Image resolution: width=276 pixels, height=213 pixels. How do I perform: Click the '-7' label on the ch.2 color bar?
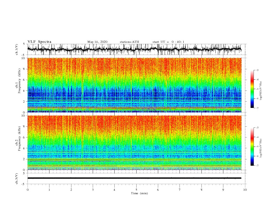coord(257,165)
